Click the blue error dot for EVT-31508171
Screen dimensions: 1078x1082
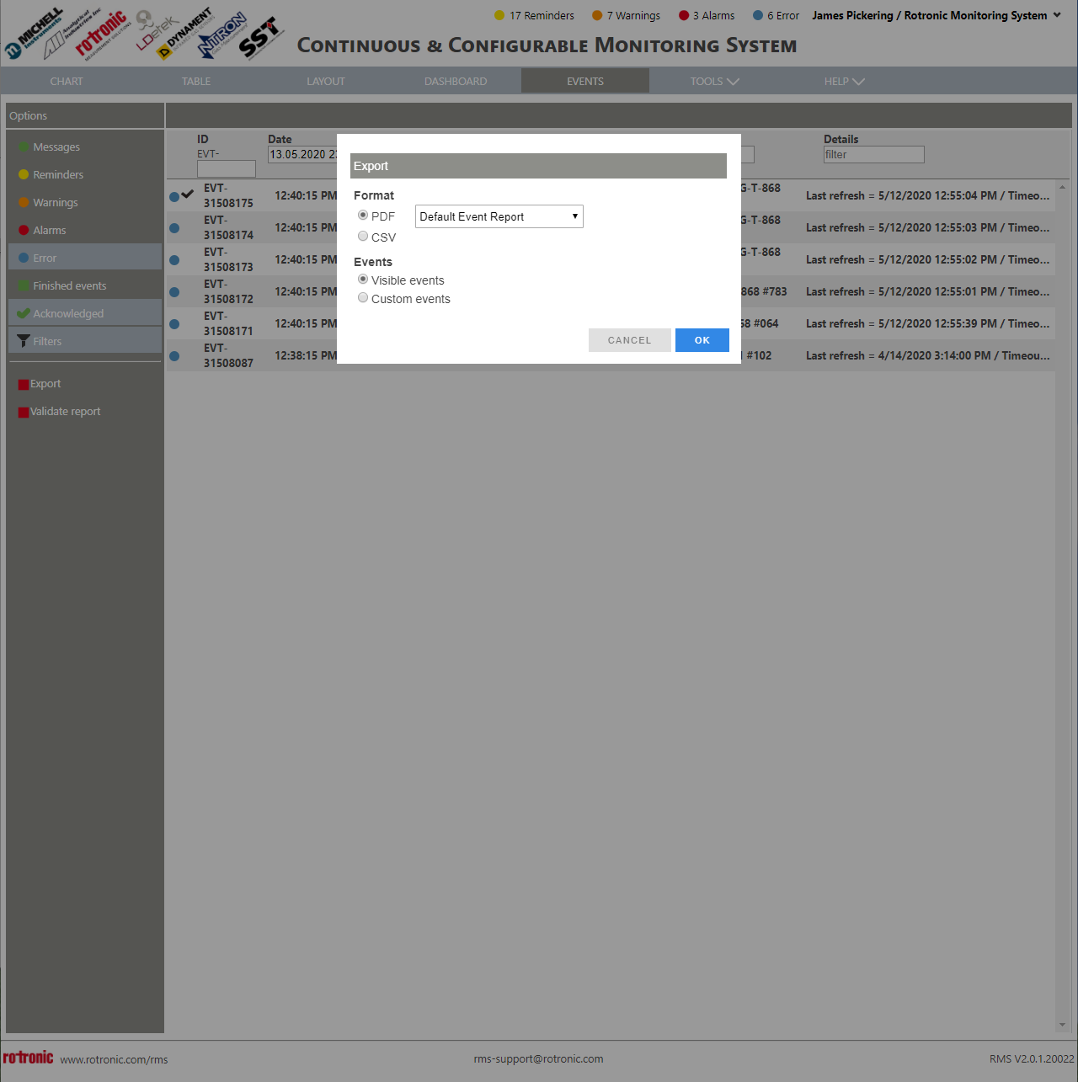pos(174,324)
